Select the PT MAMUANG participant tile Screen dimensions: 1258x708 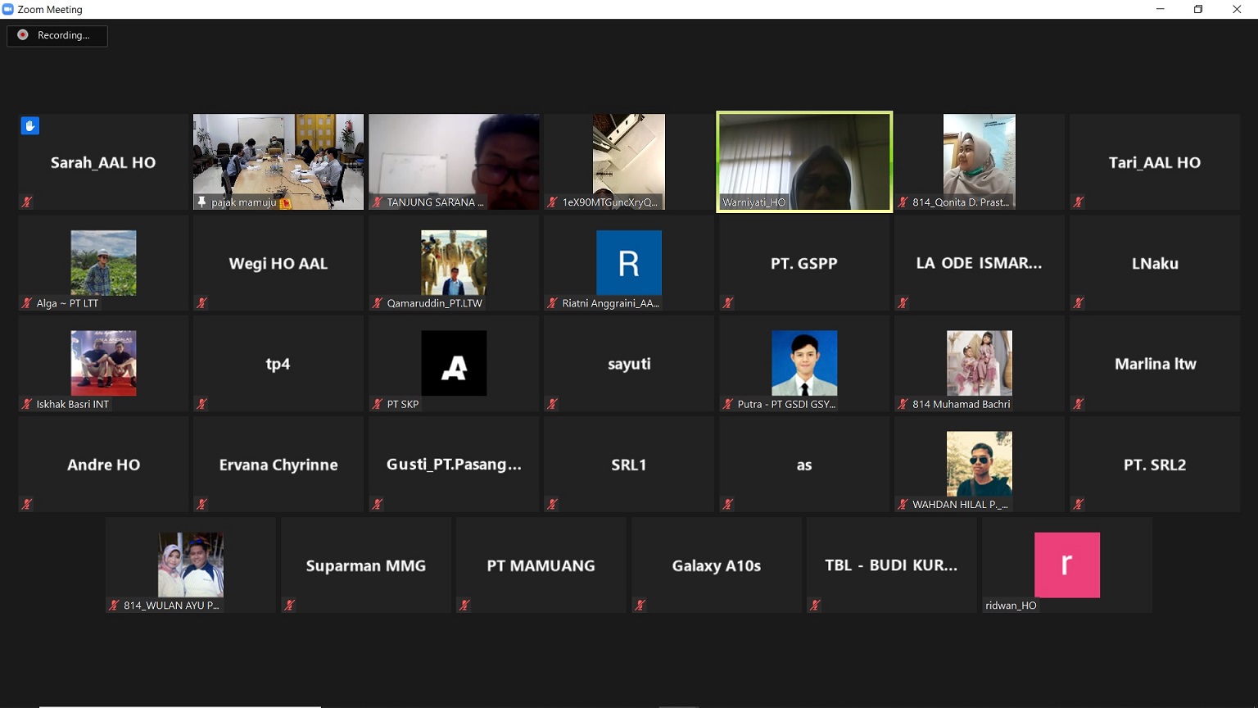[x=541, y=565]
